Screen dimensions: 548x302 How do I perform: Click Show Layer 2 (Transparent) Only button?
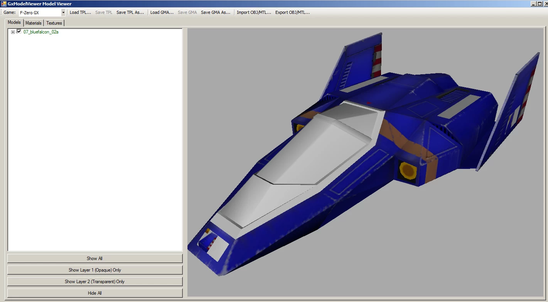point(95,282)
